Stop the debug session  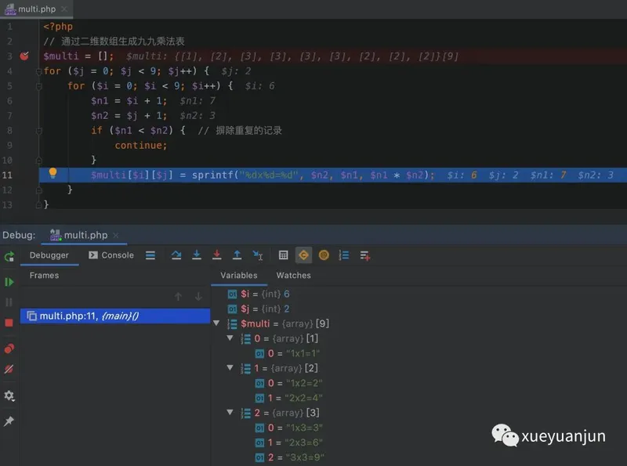9,323
